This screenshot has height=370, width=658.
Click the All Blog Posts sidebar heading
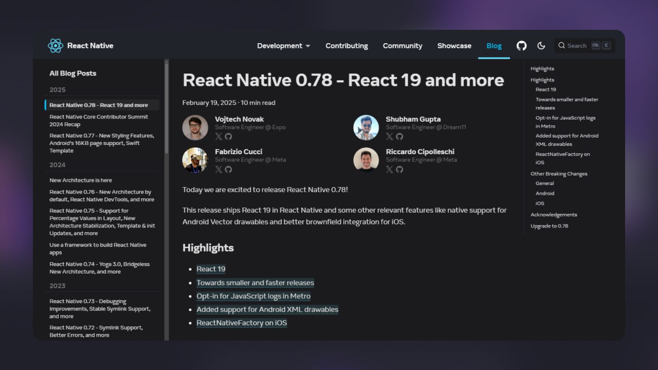click(73, 73)
